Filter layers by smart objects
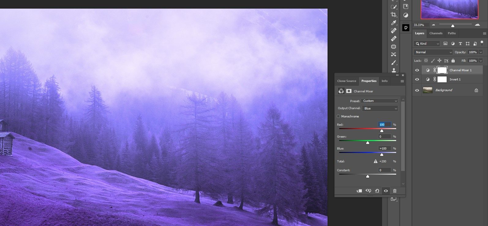This screenshot has width=488, height=226. 475,44
